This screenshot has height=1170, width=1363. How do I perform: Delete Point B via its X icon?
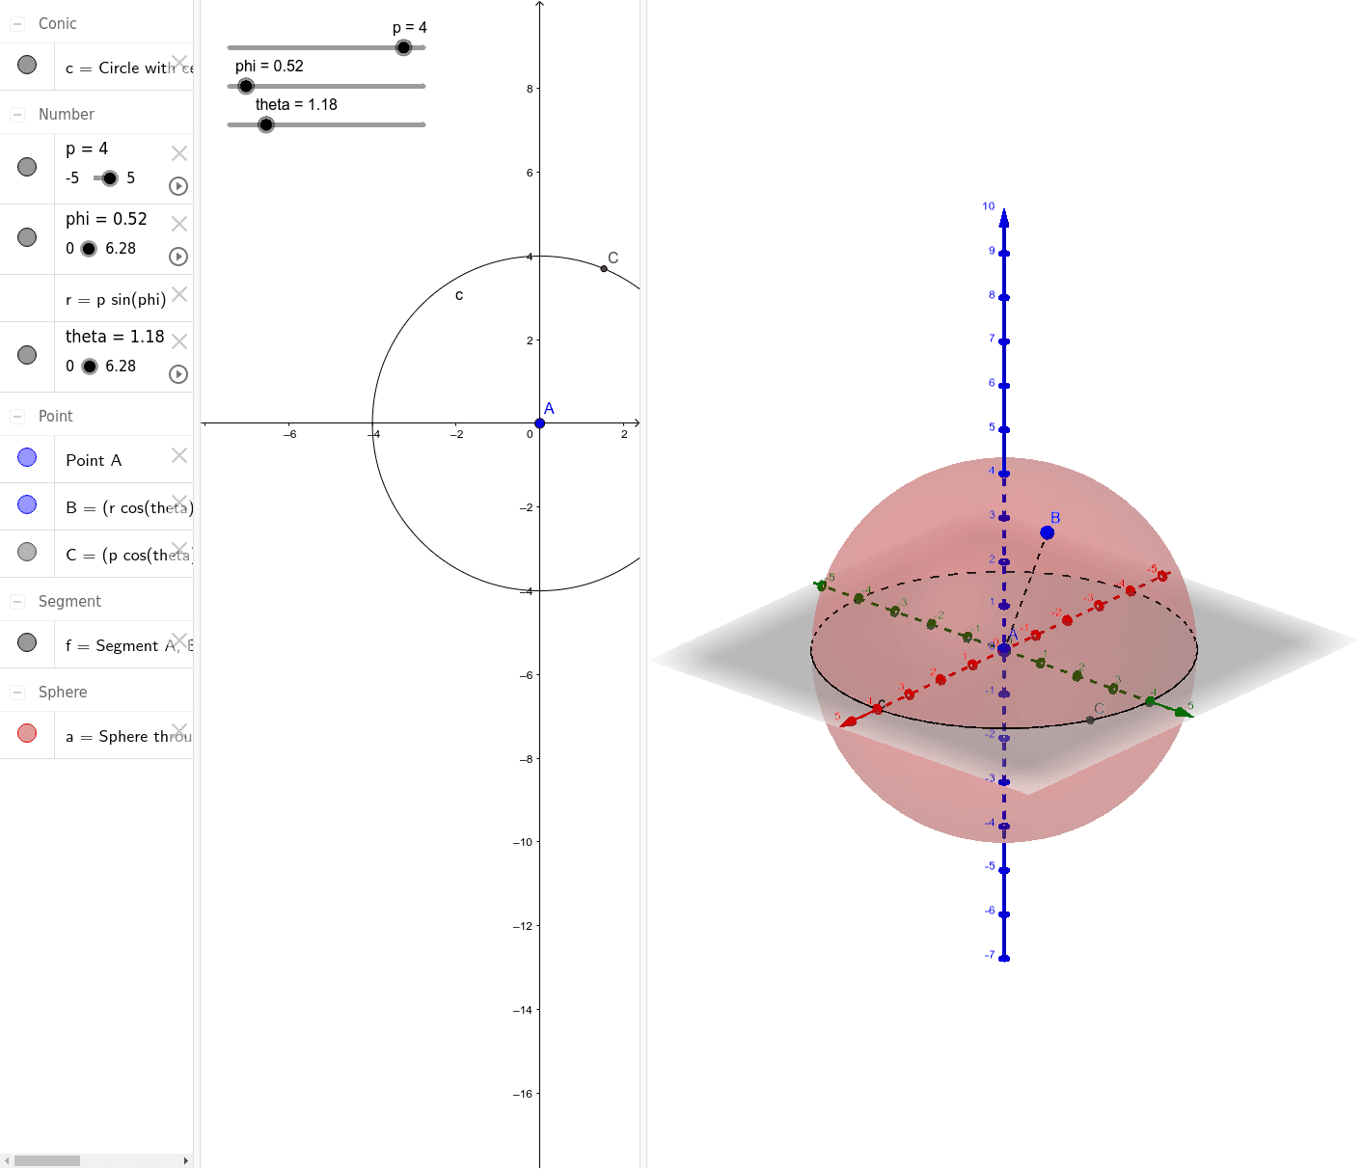pyautogui.click(x=179, y=503)
